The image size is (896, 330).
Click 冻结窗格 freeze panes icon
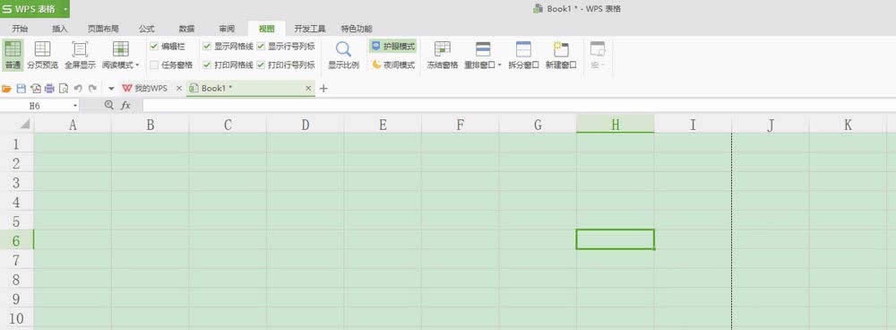pyautogui.click(x=443, y=49)
